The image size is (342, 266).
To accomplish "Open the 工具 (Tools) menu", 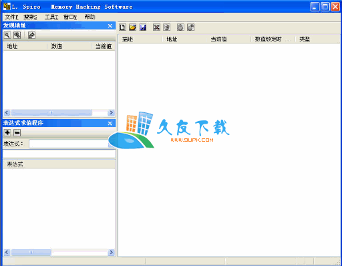I will pos(51,17).
